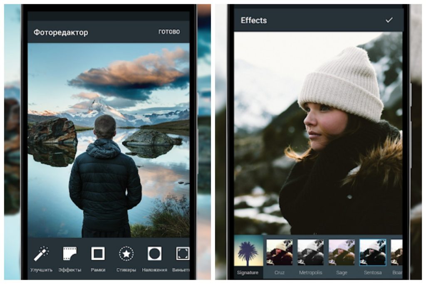Apply the Cruz filter thumbnail
The image size is (426, 284).
click(279, 252)
